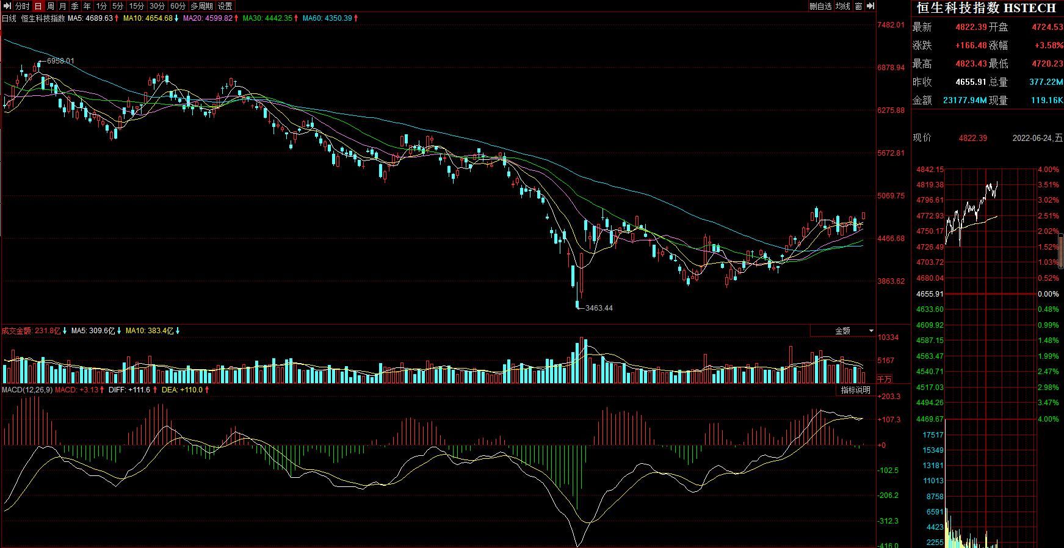This screenshot has width=1064, height=548.
Task: Collapse the left panel arrow icon
Action: 8,6
